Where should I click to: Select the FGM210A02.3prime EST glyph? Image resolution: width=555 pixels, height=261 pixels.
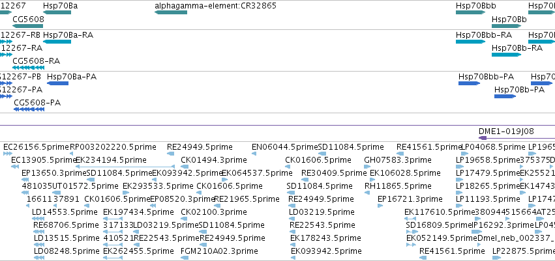[x=185, y=258]
